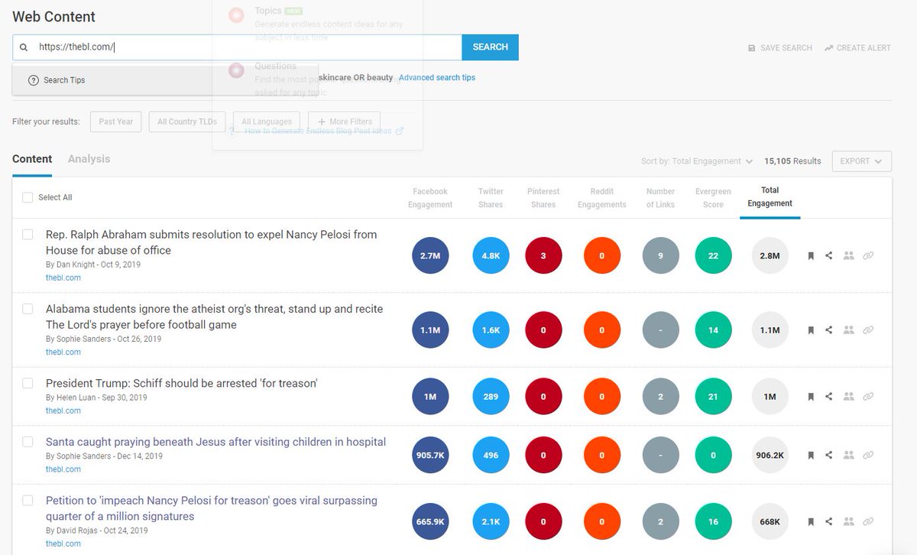Click the blue SEARCH button

pyautogui.click(x=490, y=47)
